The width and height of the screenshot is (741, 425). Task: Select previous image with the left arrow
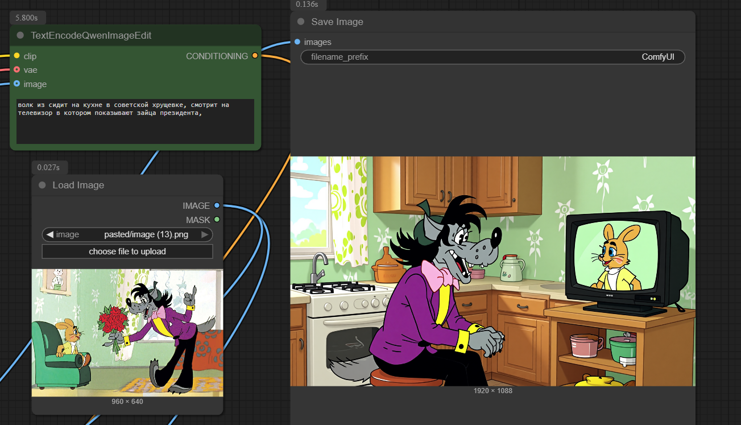point(50,234)
